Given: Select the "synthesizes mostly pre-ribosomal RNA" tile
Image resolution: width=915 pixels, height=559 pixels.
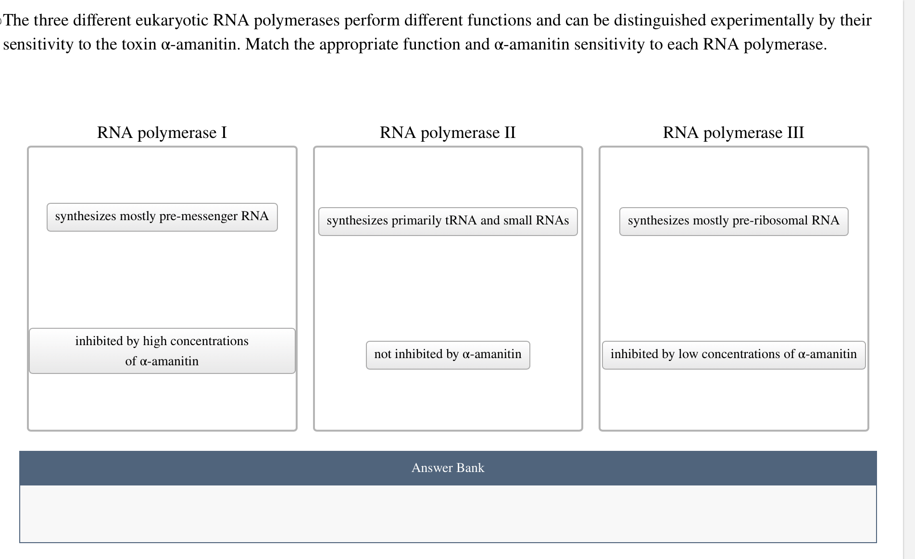Looking at the screenshot, I should [x=733, y=221].
